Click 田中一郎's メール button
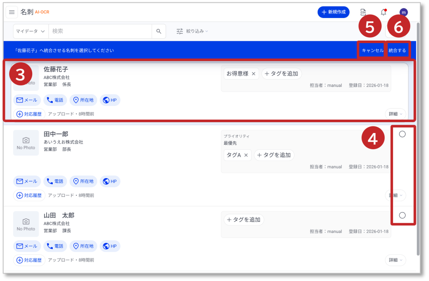 tap(27, 181)
